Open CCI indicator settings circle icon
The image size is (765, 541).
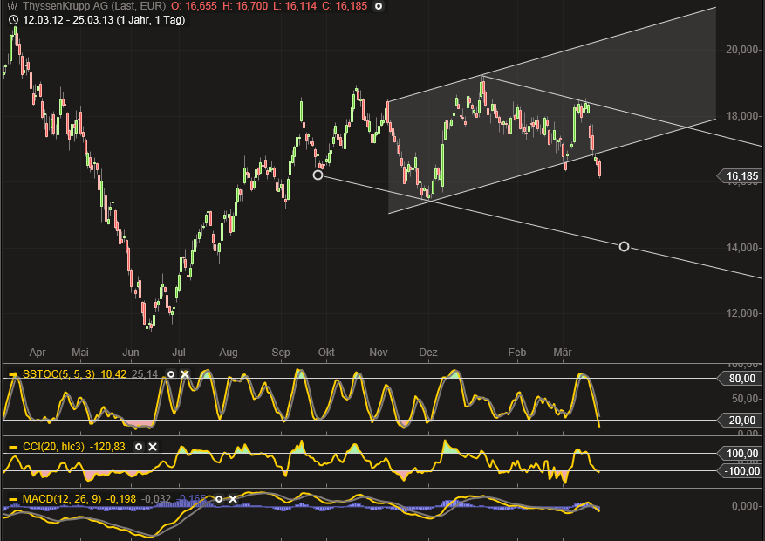click(x=139, y=447)
